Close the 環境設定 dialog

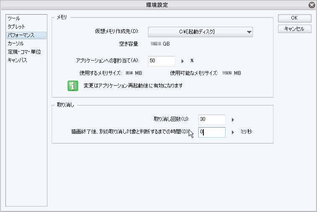click(312, 5)
